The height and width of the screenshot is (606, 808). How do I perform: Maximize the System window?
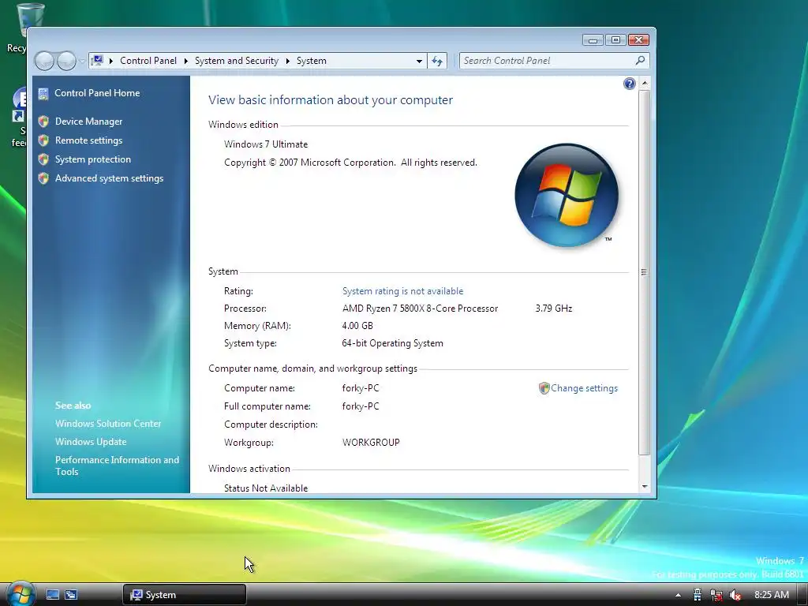pyautogui.click(x=615, y=40)
